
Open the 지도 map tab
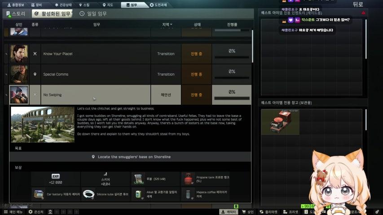(x=108, y=5)
